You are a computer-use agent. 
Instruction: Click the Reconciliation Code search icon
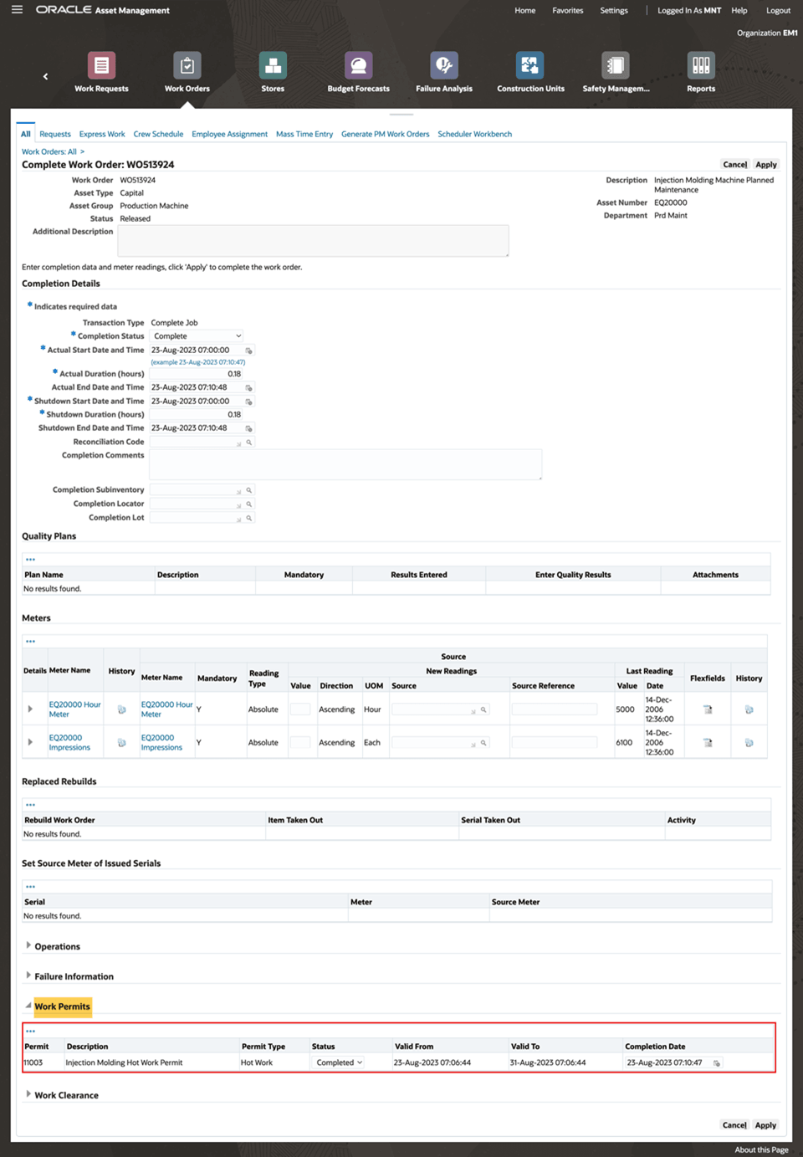click(x=248, y=443)
